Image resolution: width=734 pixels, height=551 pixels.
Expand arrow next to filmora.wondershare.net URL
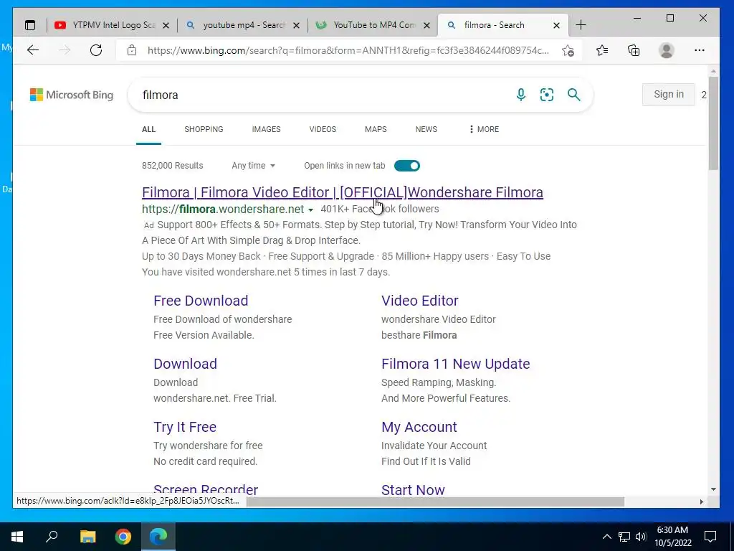310,210
